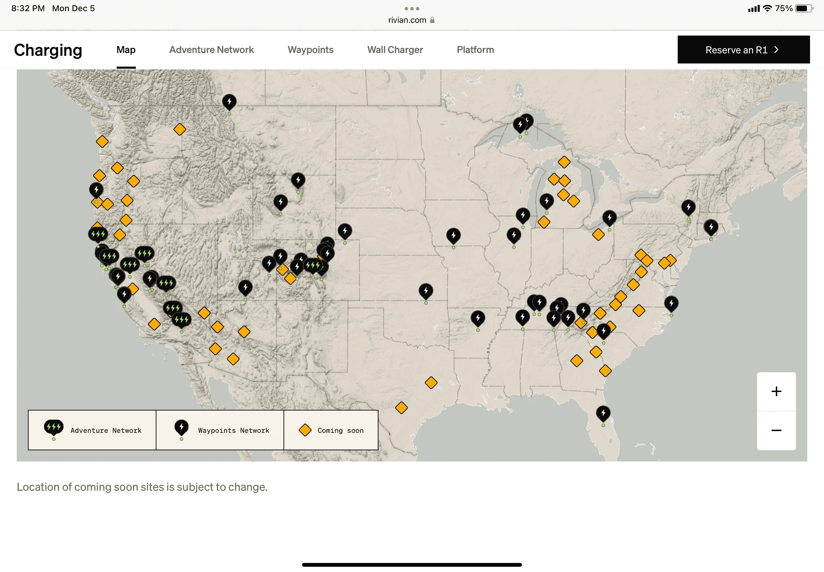Select the coming soon marker in southern Arizona
The height and width of the screenshot is (572, 824).
click(x=233, y=359)
